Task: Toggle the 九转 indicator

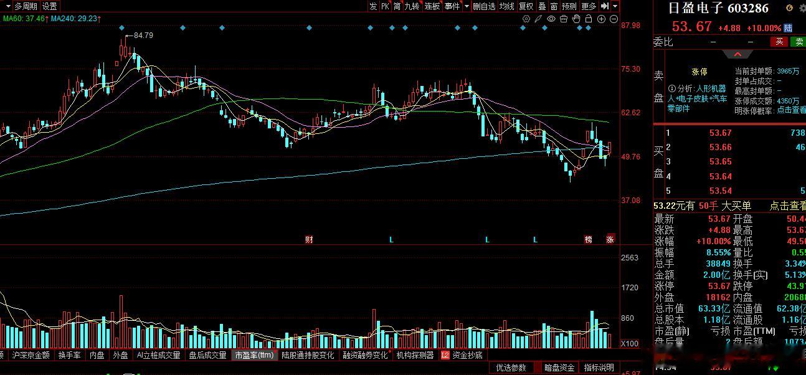Action: (x=412, y=6)
